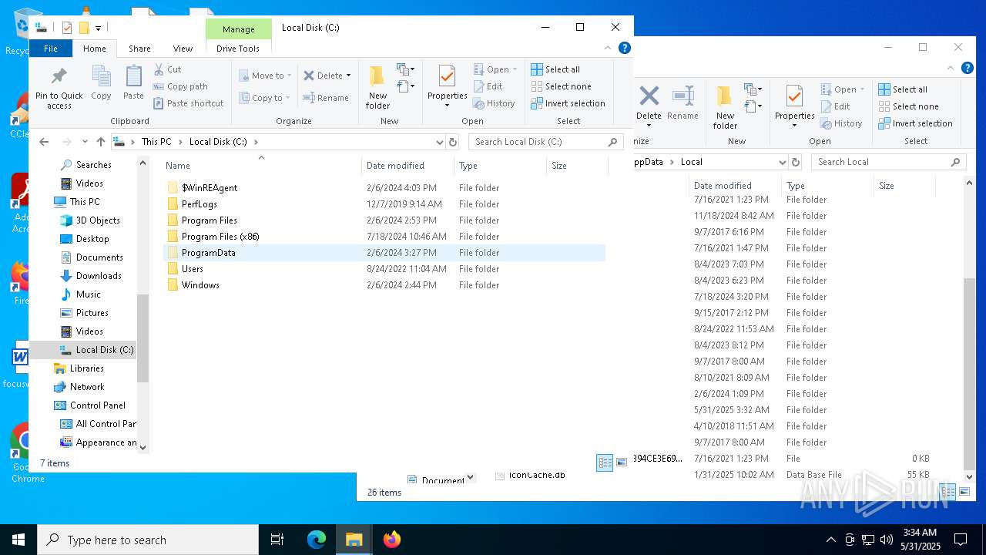The width and height of the screenshot is (986, 555).
Task: Click New folder in front window
Action: click(x=377, y=87)
